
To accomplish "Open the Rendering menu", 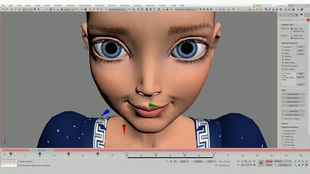I will [x=99, y=5].
